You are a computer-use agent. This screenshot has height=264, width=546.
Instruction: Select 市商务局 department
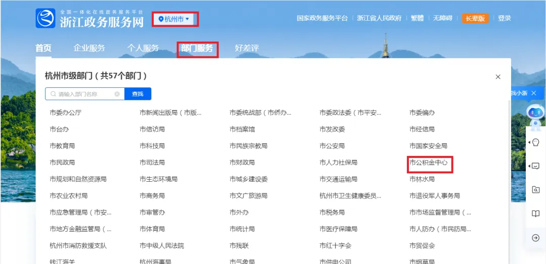152,196
